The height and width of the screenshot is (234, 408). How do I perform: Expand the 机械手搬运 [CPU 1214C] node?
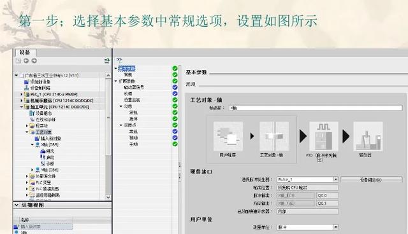[22, 100]
